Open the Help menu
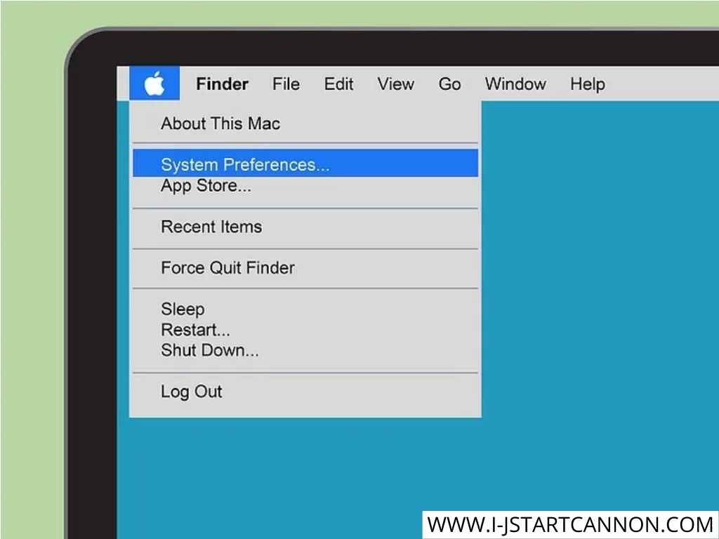The image size is (719, 539). point(588,84)
